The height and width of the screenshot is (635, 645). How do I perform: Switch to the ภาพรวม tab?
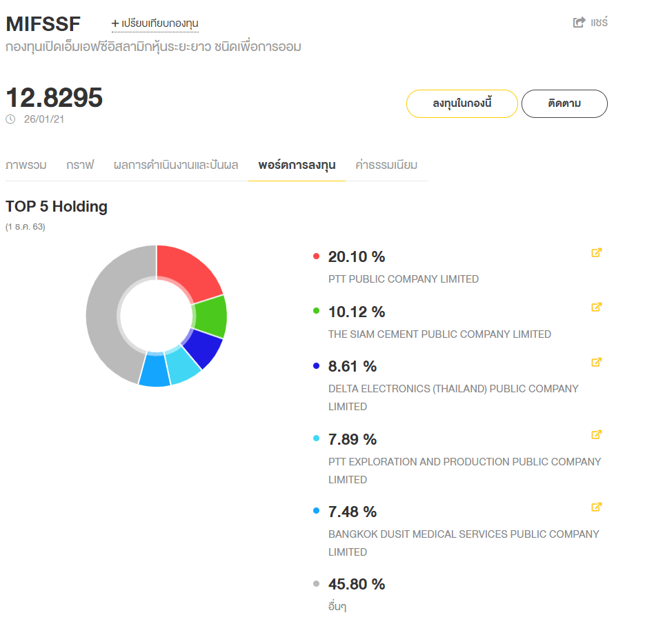[26, 165]
